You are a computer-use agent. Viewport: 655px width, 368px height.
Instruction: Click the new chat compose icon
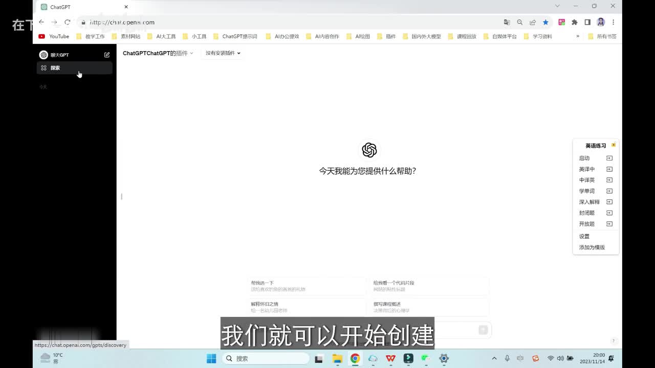click(107, 55)
